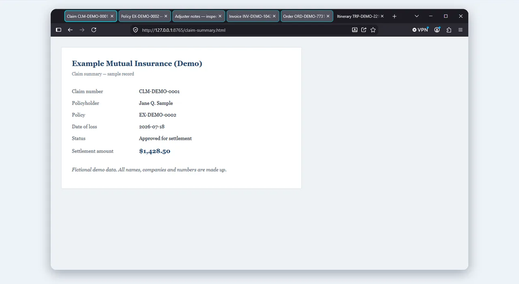Open the sidebar toggle icon

pos(58,30)
